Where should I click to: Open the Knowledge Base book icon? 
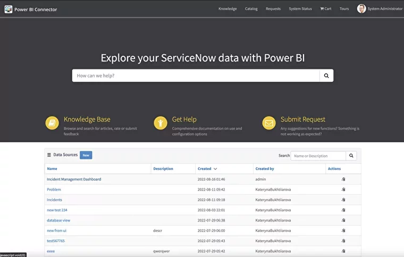tap(52, 123)
